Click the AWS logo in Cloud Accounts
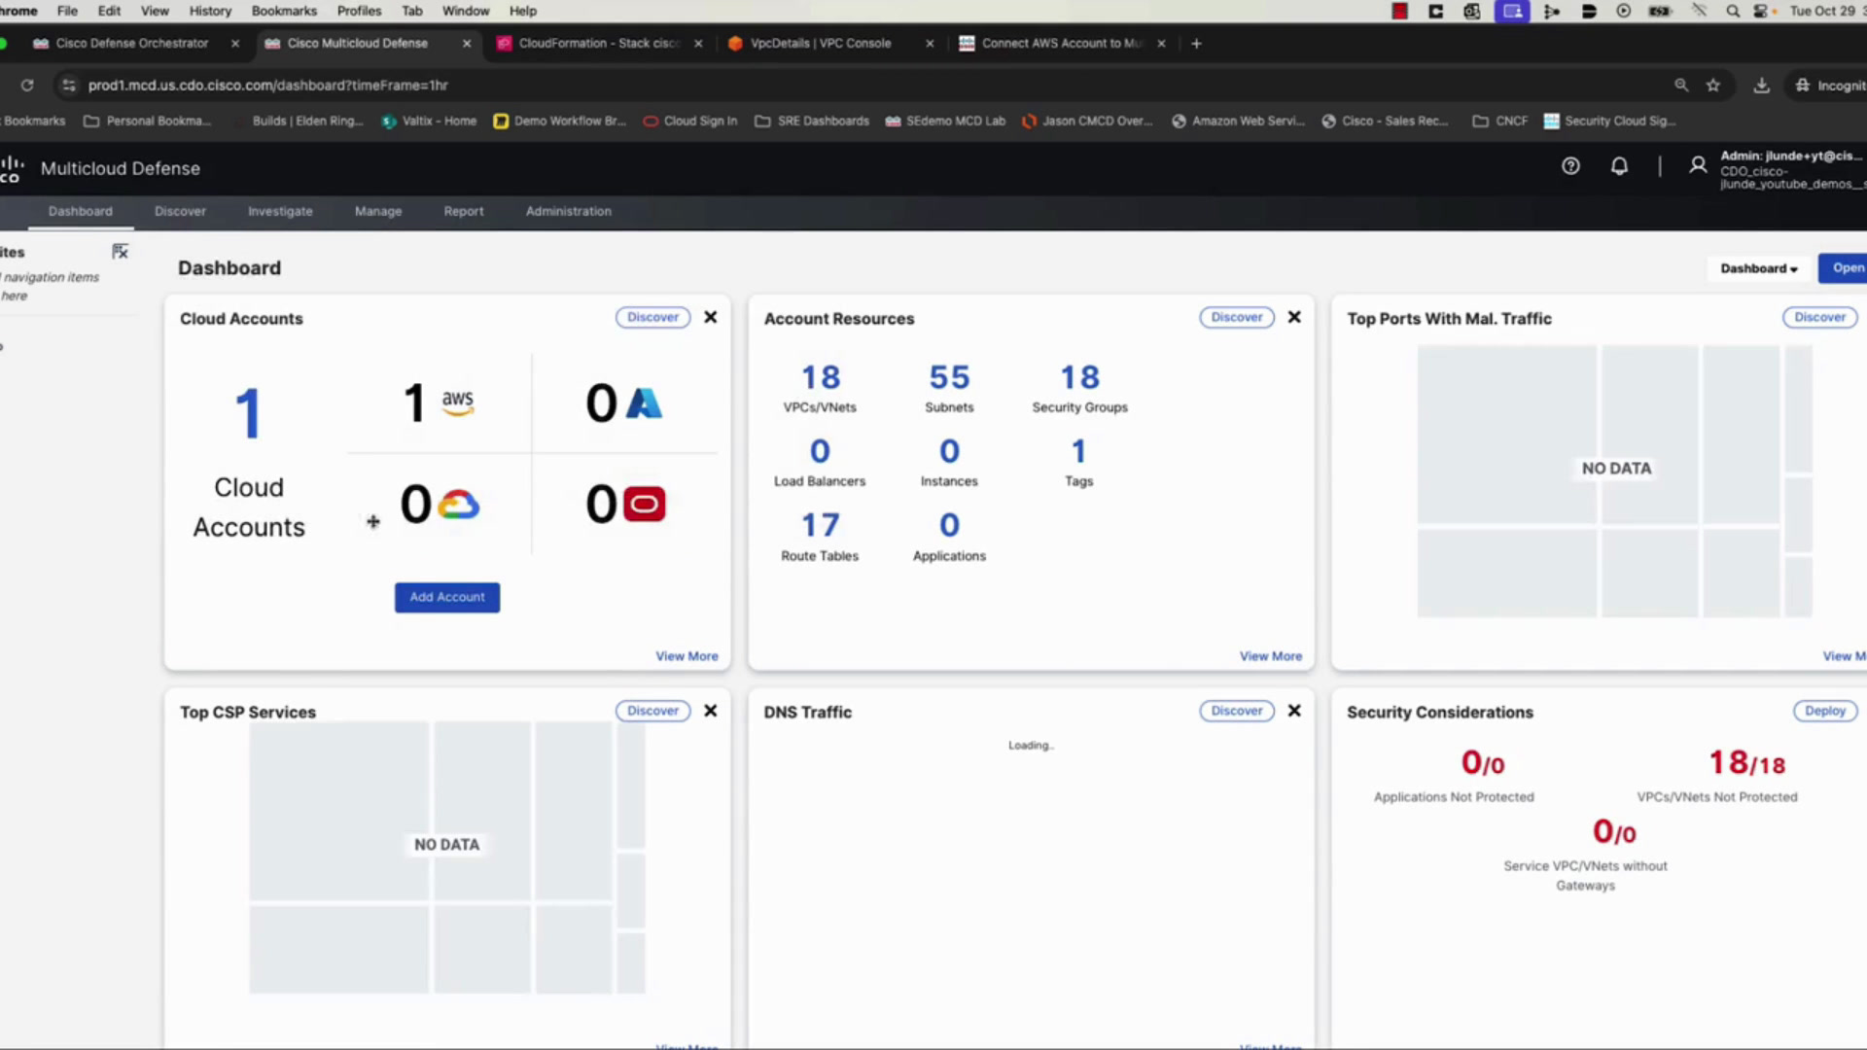 coord(457,402)
